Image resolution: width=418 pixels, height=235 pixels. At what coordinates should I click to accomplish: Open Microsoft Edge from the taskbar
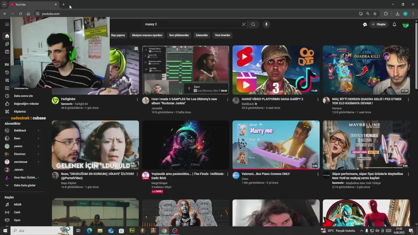89,231
